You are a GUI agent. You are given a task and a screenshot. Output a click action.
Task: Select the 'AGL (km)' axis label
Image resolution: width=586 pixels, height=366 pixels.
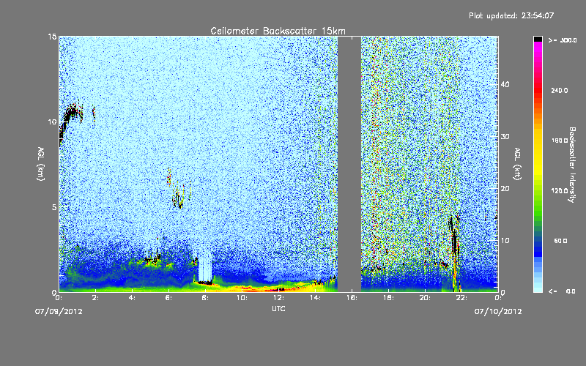click(41, 164)
